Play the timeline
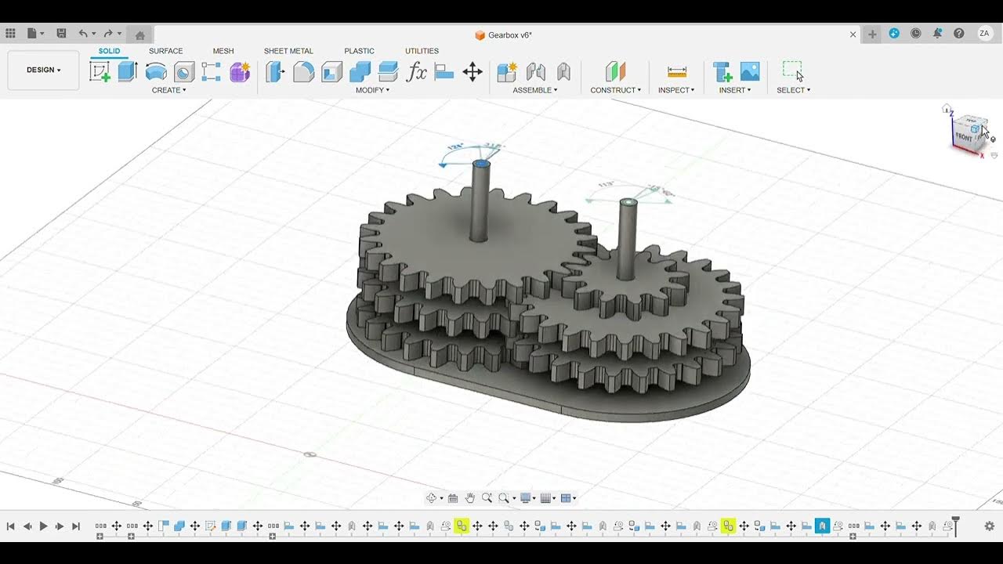Viewport: 1003px width, 564px height. 43,526
